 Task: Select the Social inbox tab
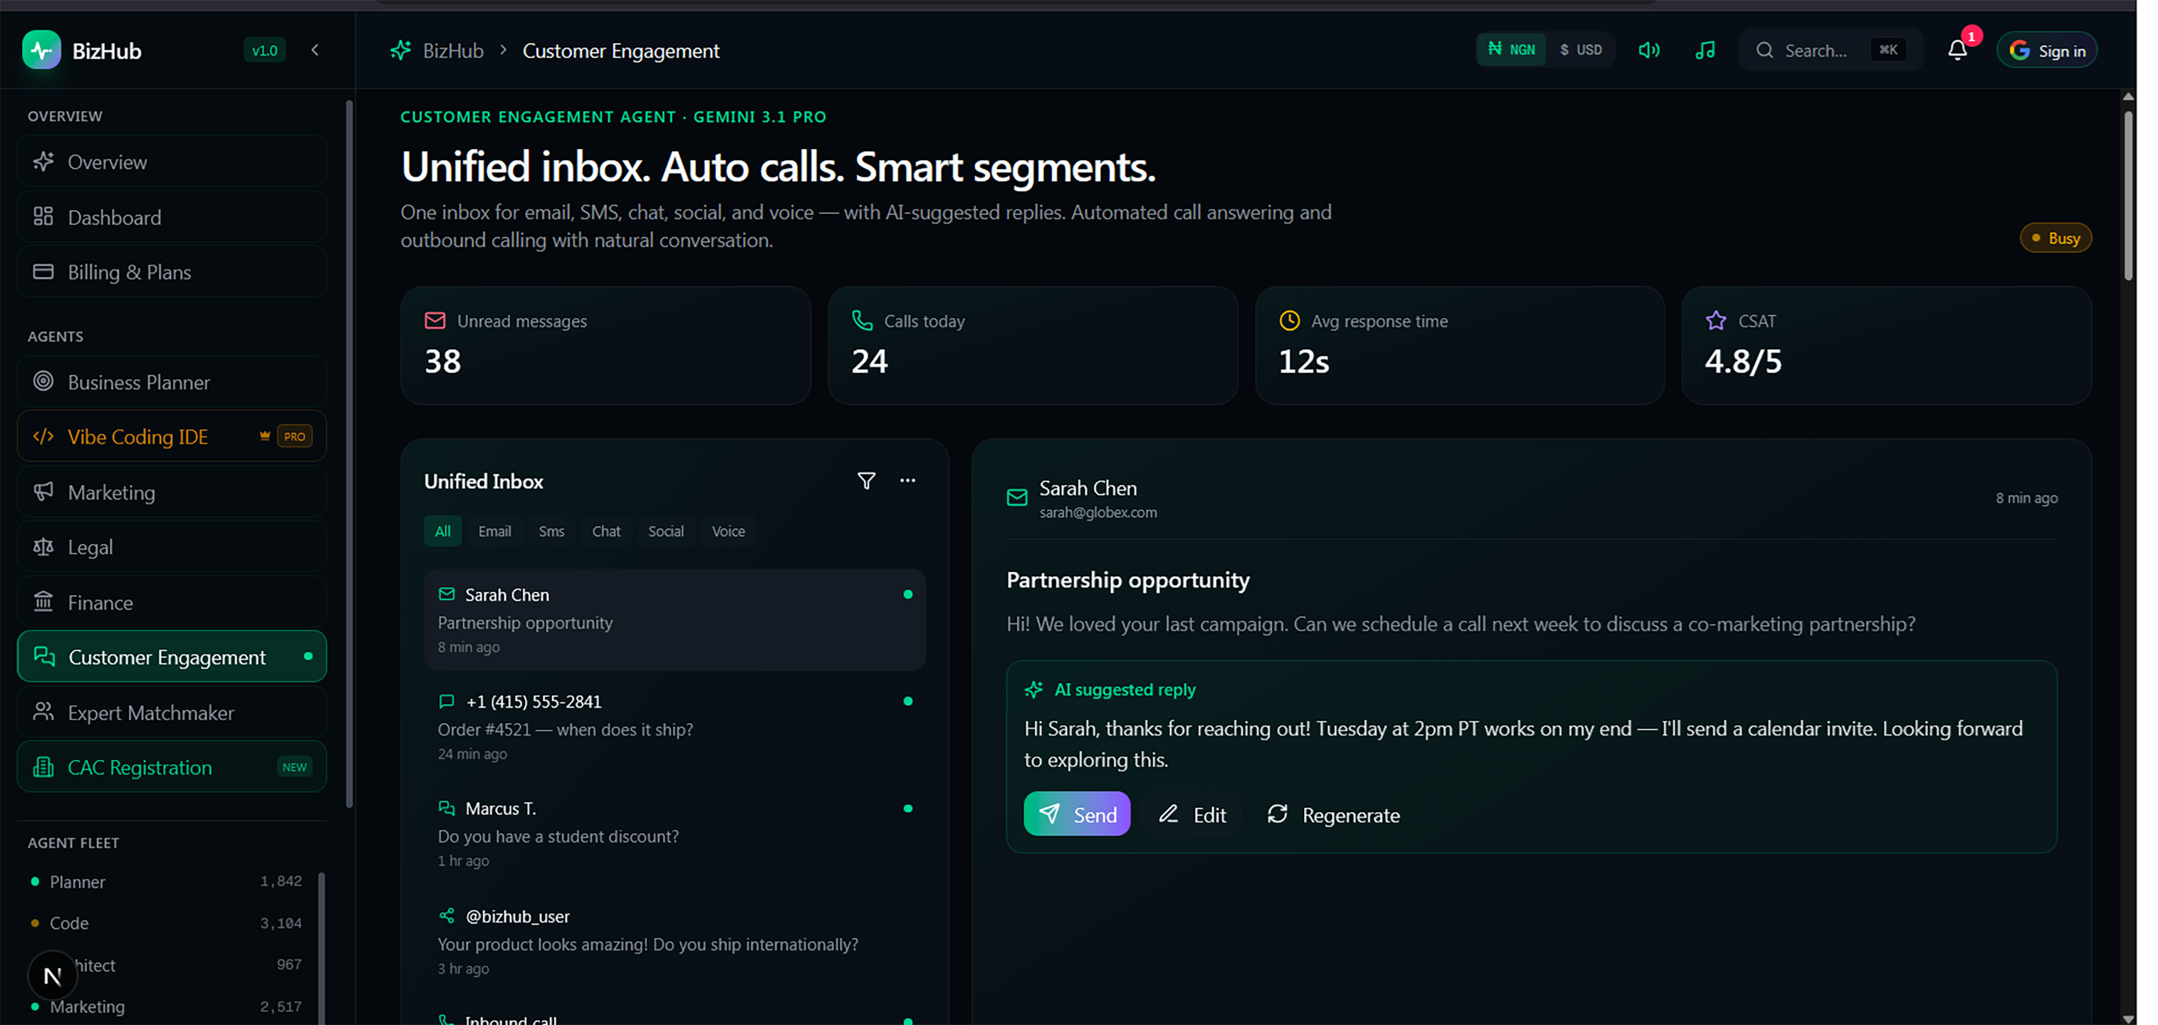pos(666,531)
